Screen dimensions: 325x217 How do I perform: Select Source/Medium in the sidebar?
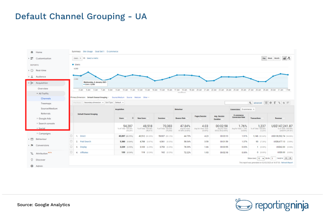coord(49,109)
